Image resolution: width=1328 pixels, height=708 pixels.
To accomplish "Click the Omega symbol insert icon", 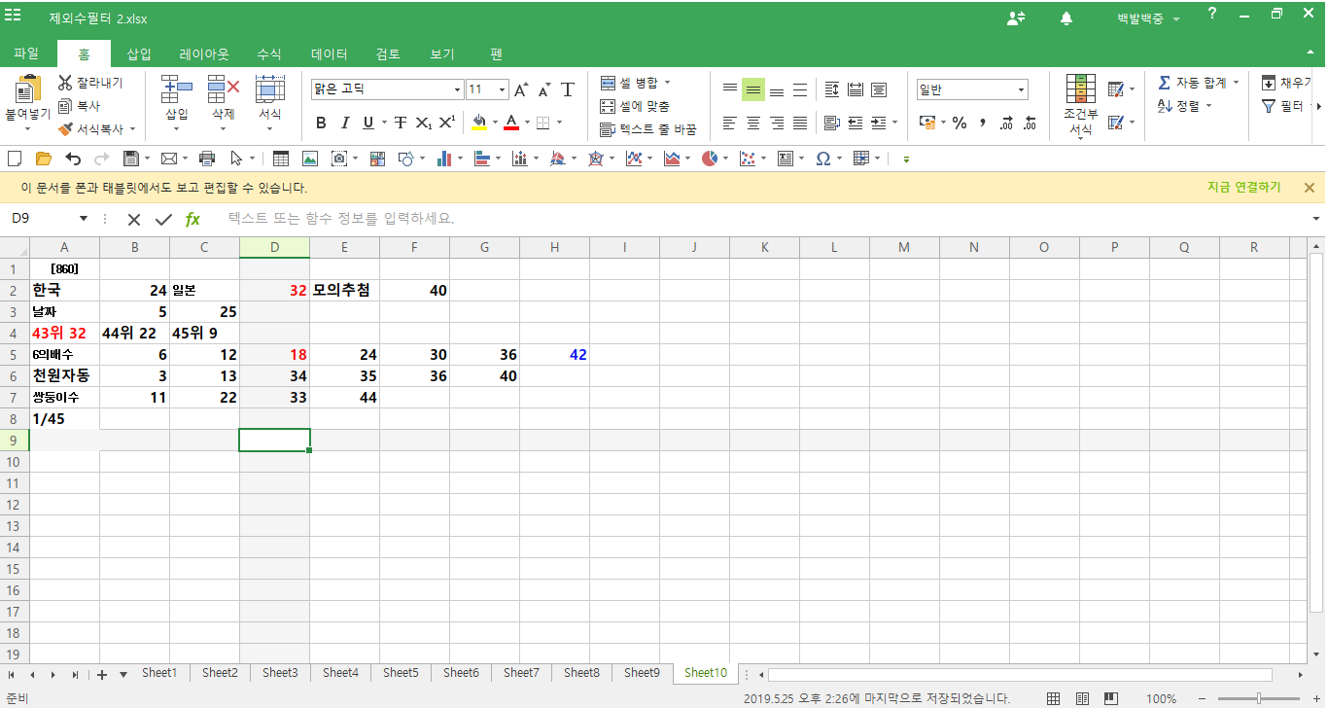I will coord(822,159).
